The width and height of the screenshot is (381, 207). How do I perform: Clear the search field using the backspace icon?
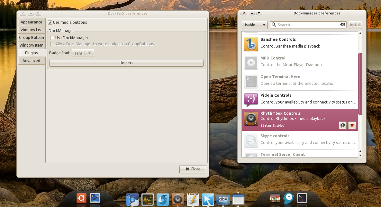point(342,24)
